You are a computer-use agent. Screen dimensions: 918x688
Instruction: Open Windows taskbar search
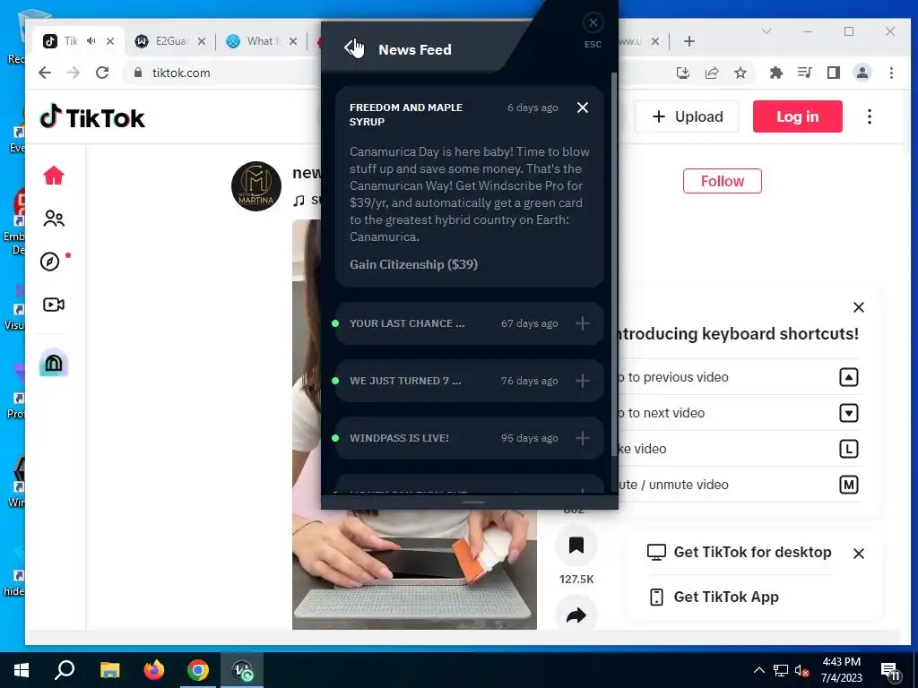[x=65, y=670]
